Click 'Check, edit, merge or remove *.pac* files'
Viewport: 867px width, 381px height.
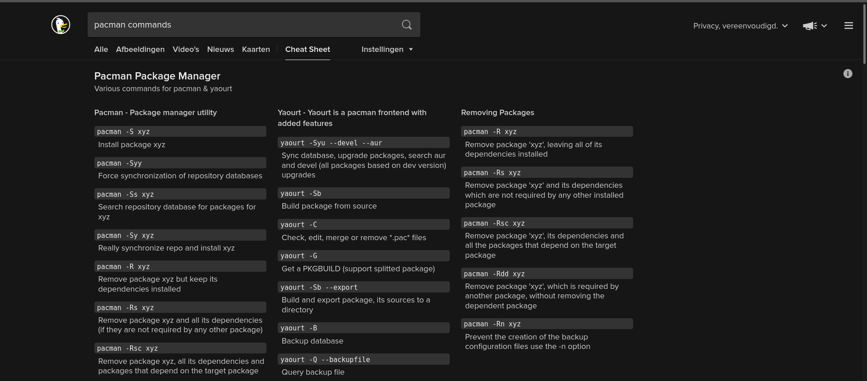click(x=354, y=237)
